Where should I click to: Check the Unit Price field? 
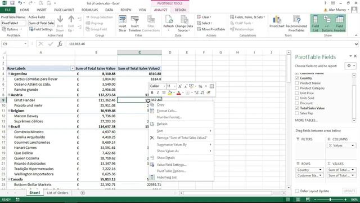pos(297,93)
